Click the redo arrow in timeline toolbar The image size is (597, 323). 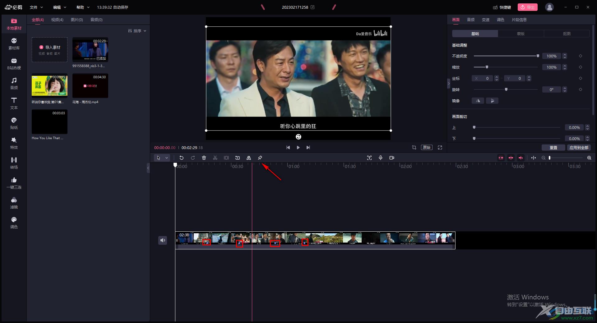click(x=193, y=158)
